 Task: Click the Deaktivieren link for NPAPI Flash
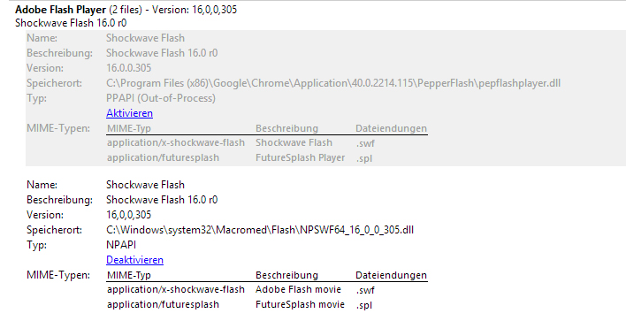(134, 260)
